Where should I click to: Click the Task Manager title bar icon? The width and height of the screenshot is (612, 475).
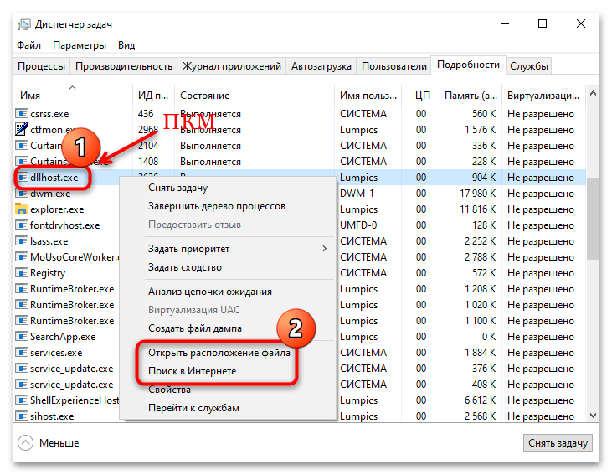tap(23, 24)
